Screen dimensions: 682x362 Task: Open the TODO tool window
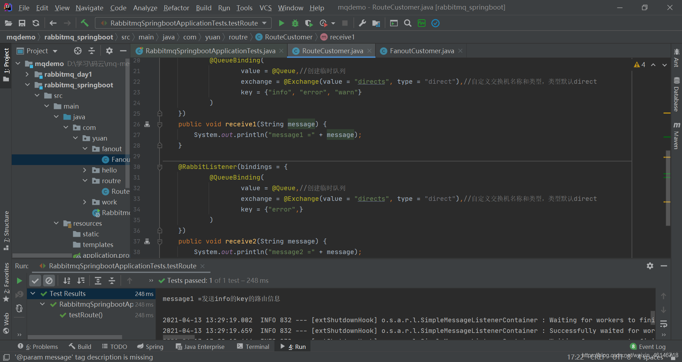tap(114, 347)
